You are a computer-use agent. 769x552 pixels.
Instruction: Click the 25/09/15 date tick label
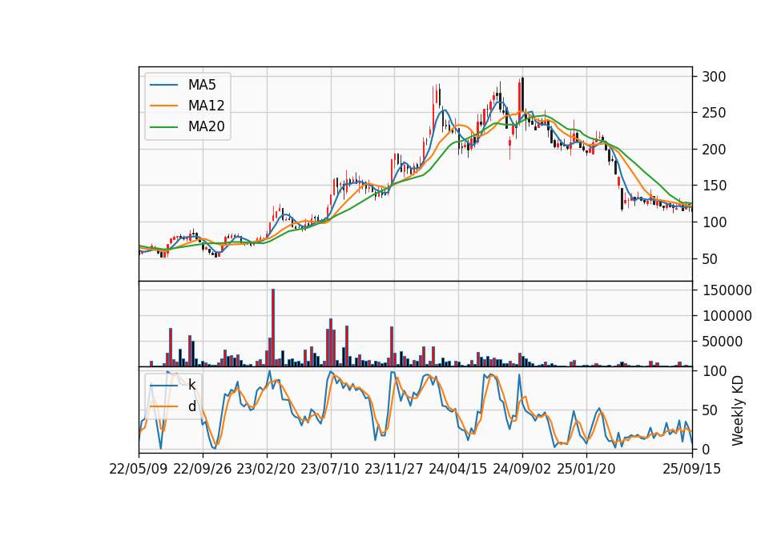692,469
